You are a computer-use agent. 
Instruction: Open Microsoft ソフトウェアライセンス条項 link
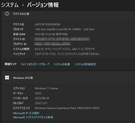[33, 117]
